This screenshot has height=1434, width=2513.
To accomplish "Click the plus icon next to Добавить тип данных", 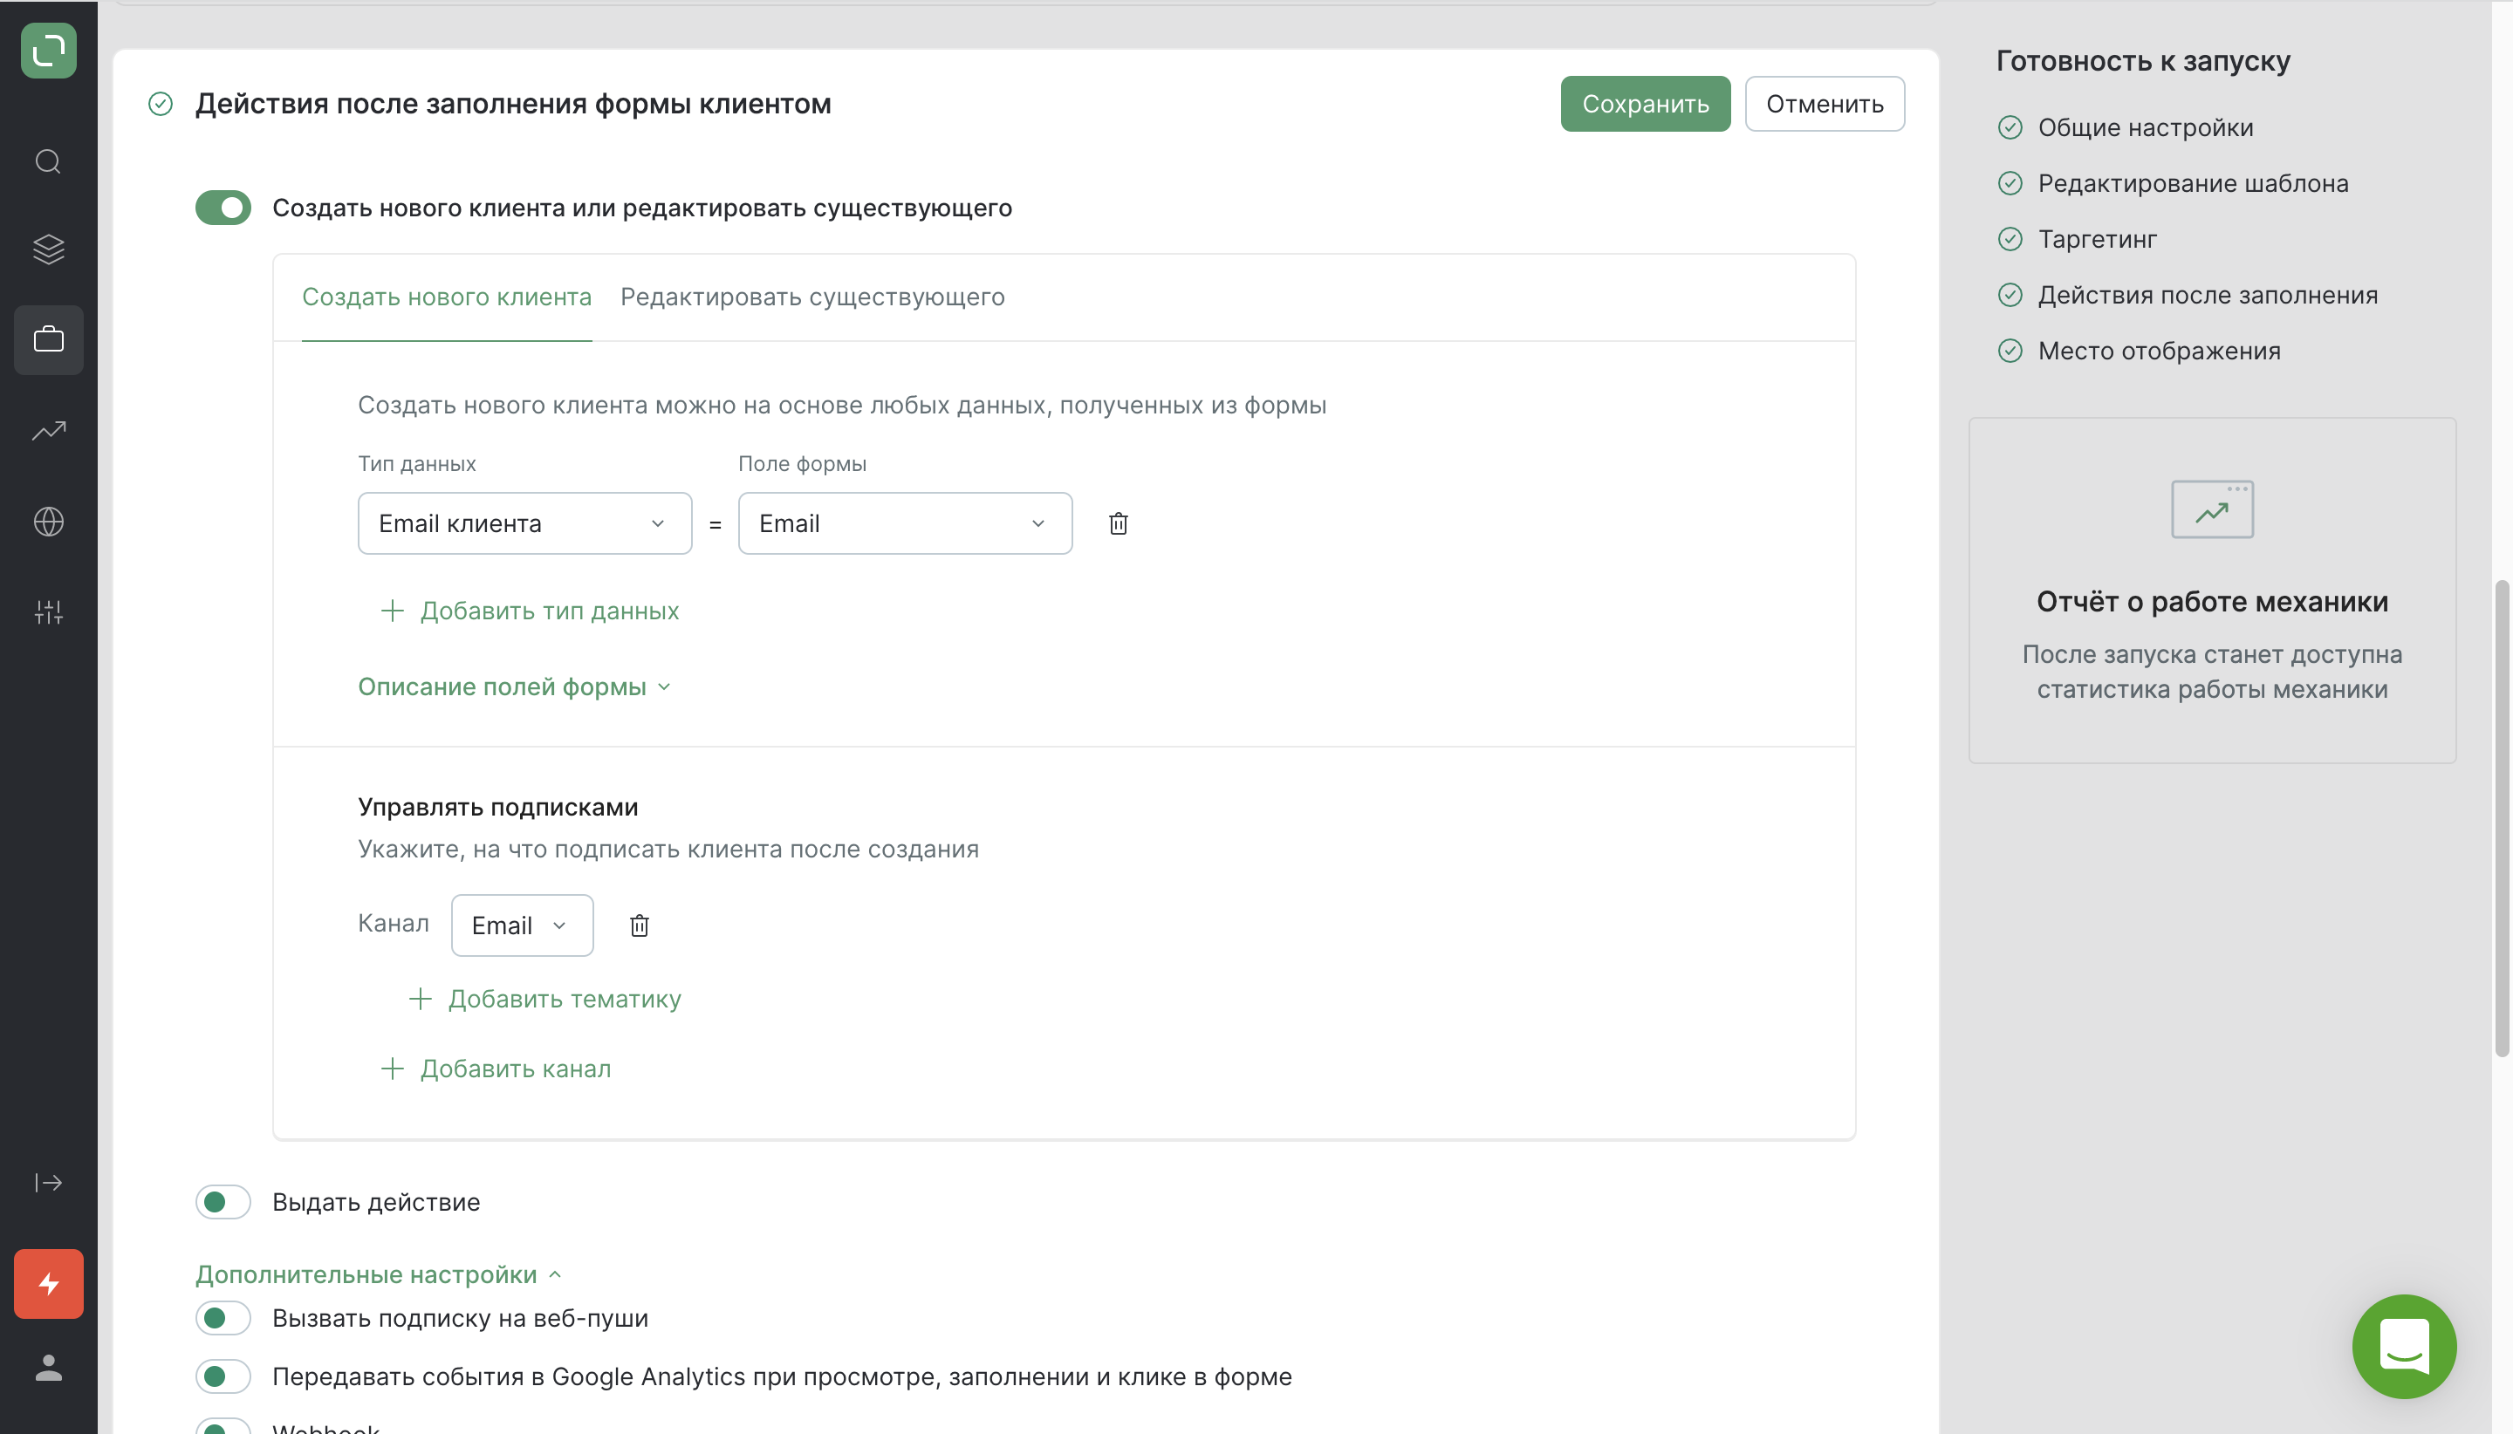I will [x=392, y=611].
